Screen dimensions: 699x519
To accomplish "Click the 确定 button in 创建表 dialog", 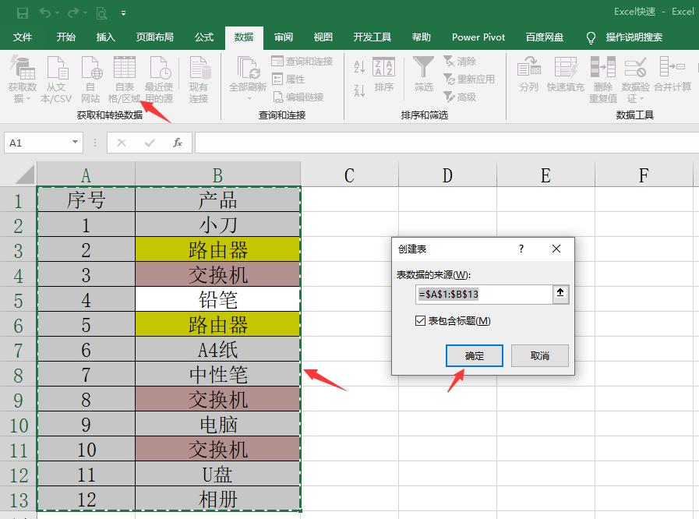I will [x=475, y=356].
